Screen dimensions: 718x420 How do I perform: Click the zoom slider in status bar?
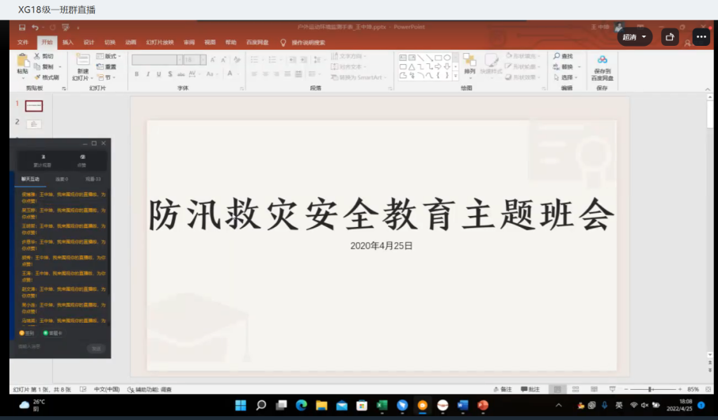650,389
